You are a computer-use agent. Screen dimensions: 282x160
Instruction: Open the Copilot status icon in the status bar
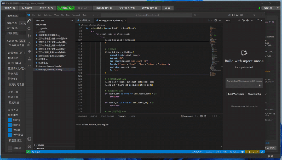point(243,152)
